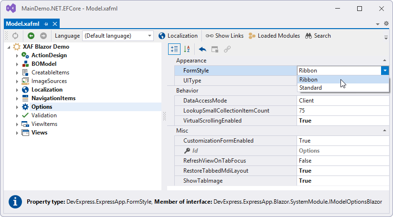Screen dimensions: 393x217
Task: Click RefreshViewOnTabFocus False value
Action: pos(343,161)
